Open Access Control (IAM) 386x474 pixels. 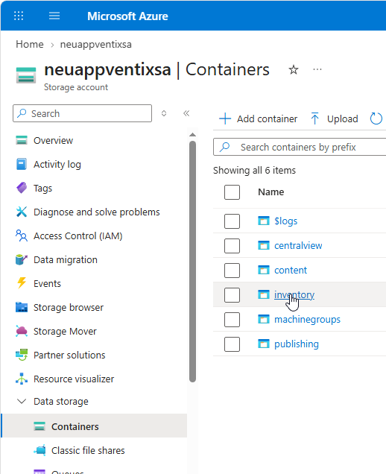[78, 236]
